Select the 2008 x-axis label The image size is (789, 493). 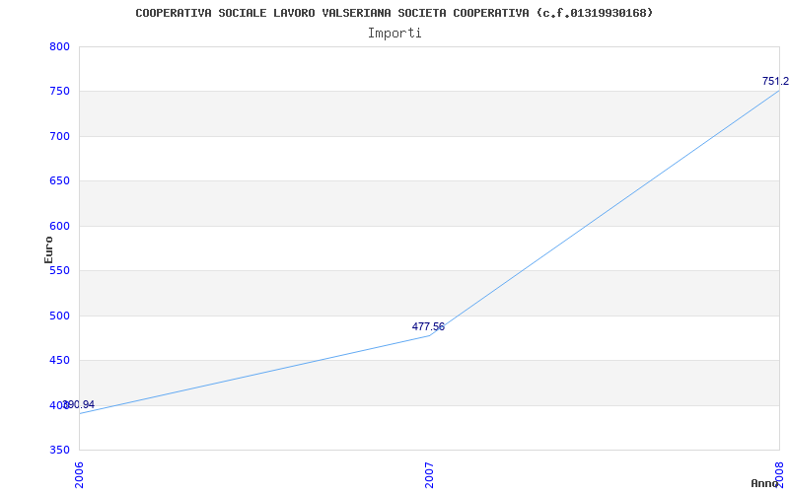(x=779, y=475)
